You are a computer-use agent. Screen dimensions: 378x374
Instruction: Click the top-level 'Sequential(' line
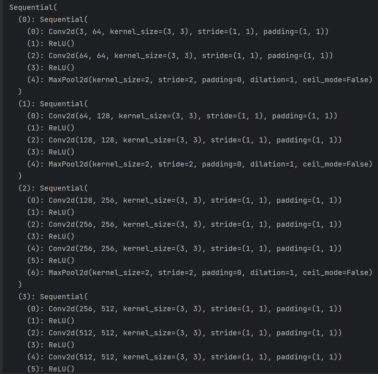click(33, 7)
